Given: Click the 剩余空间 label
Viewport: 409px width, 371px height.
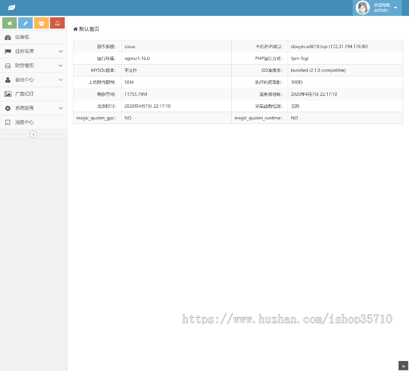Looking at the screenshot, I should [106, 94].
